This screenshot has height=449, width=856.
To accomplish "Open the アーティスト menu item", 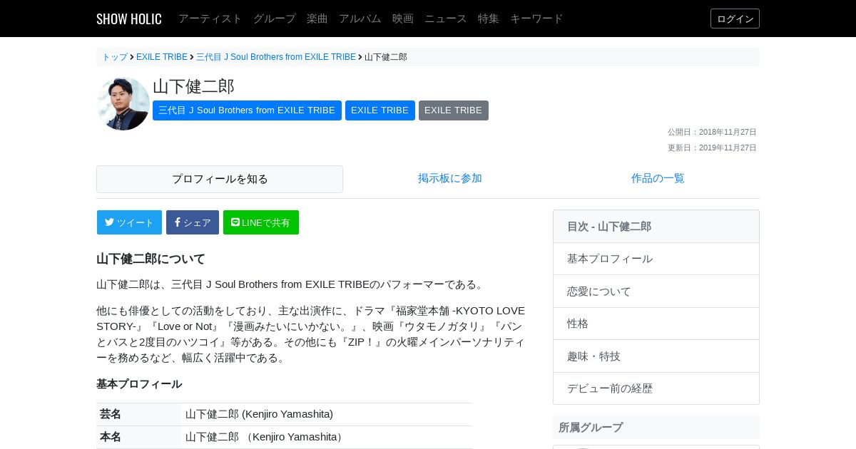I will click(210, 19).
